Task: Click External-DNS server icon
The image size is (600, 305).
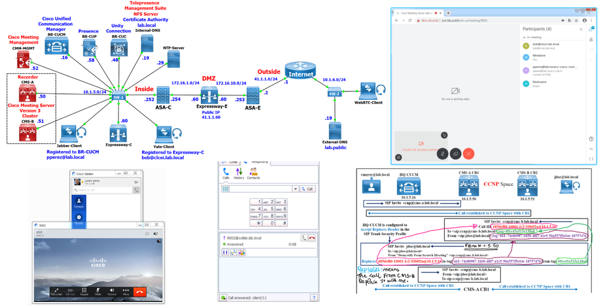Action: tap(335, 131)
